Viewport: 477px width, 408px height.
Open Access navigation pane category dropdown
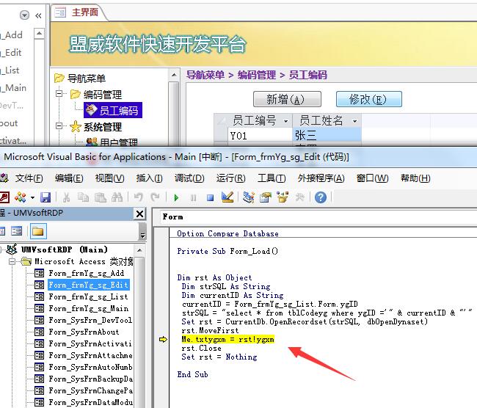pos(24,15)
